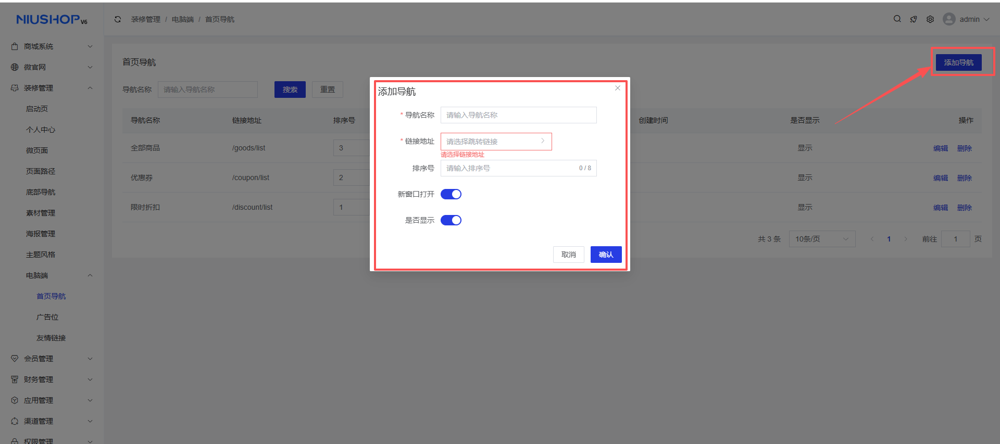This screenshot has width=1000, height=444.
Task: Click the 微官网 globe icon
Action: 15,67
